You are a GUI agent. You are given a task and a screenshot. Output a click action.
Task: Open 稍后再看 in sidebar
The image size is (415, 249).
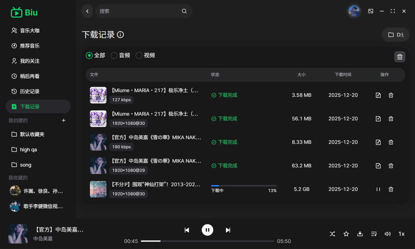point(38,76)
